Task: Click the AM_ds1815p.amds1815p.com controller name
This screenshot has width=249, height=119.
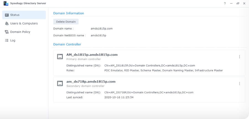Action: (x=92, y=55)
